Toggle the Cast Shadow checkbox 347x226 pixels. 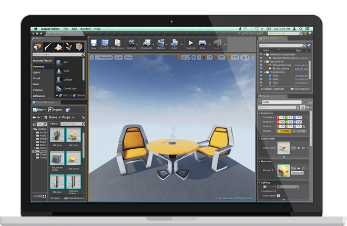(279, 196)
